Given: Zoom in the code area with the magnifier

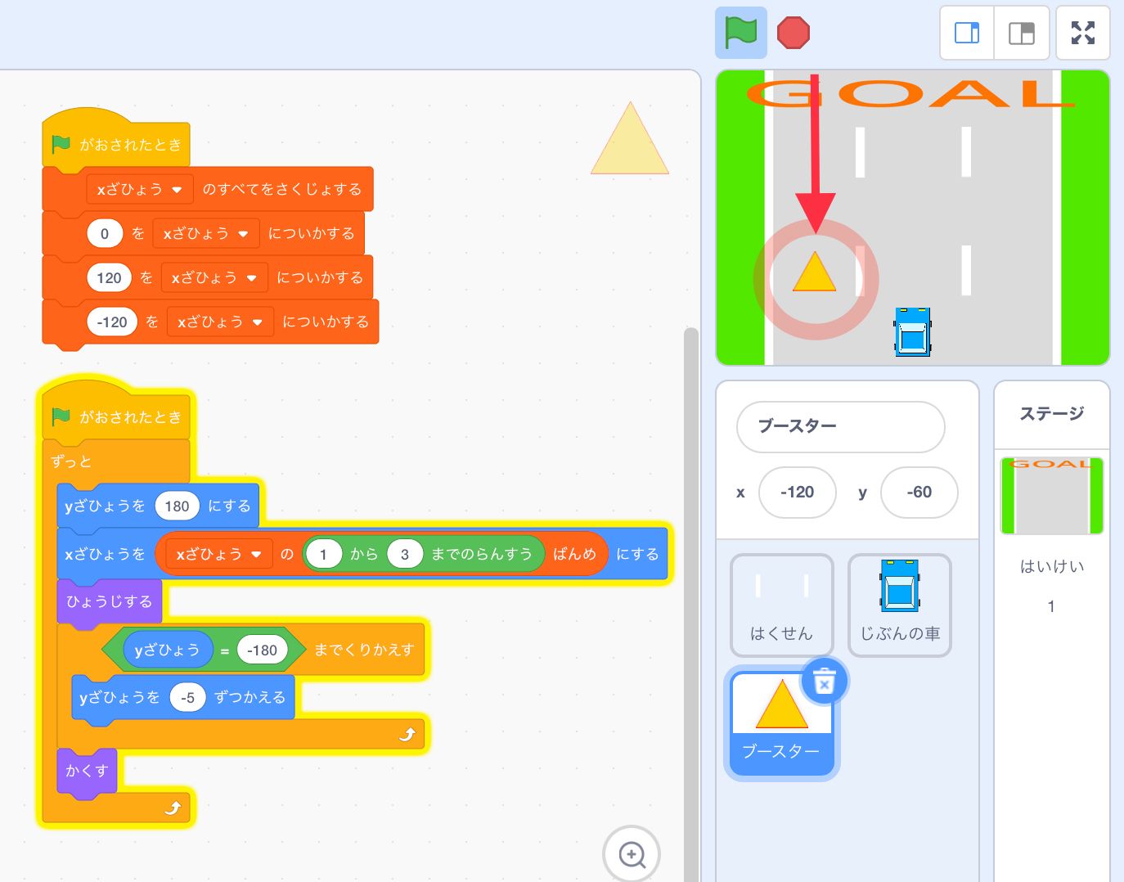Looking at the screenshot, I should click(630, 853).
